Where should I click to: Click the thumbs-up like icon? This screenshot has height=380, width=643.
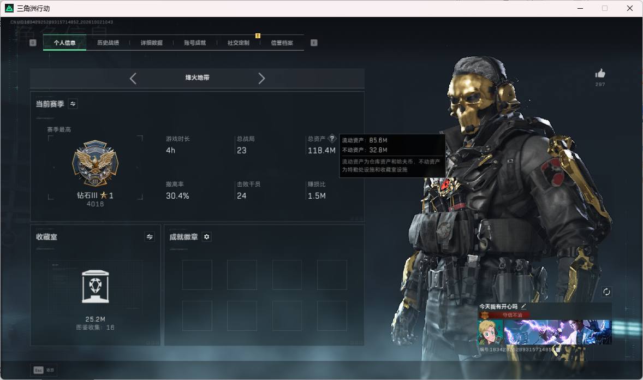coord(600,74)
